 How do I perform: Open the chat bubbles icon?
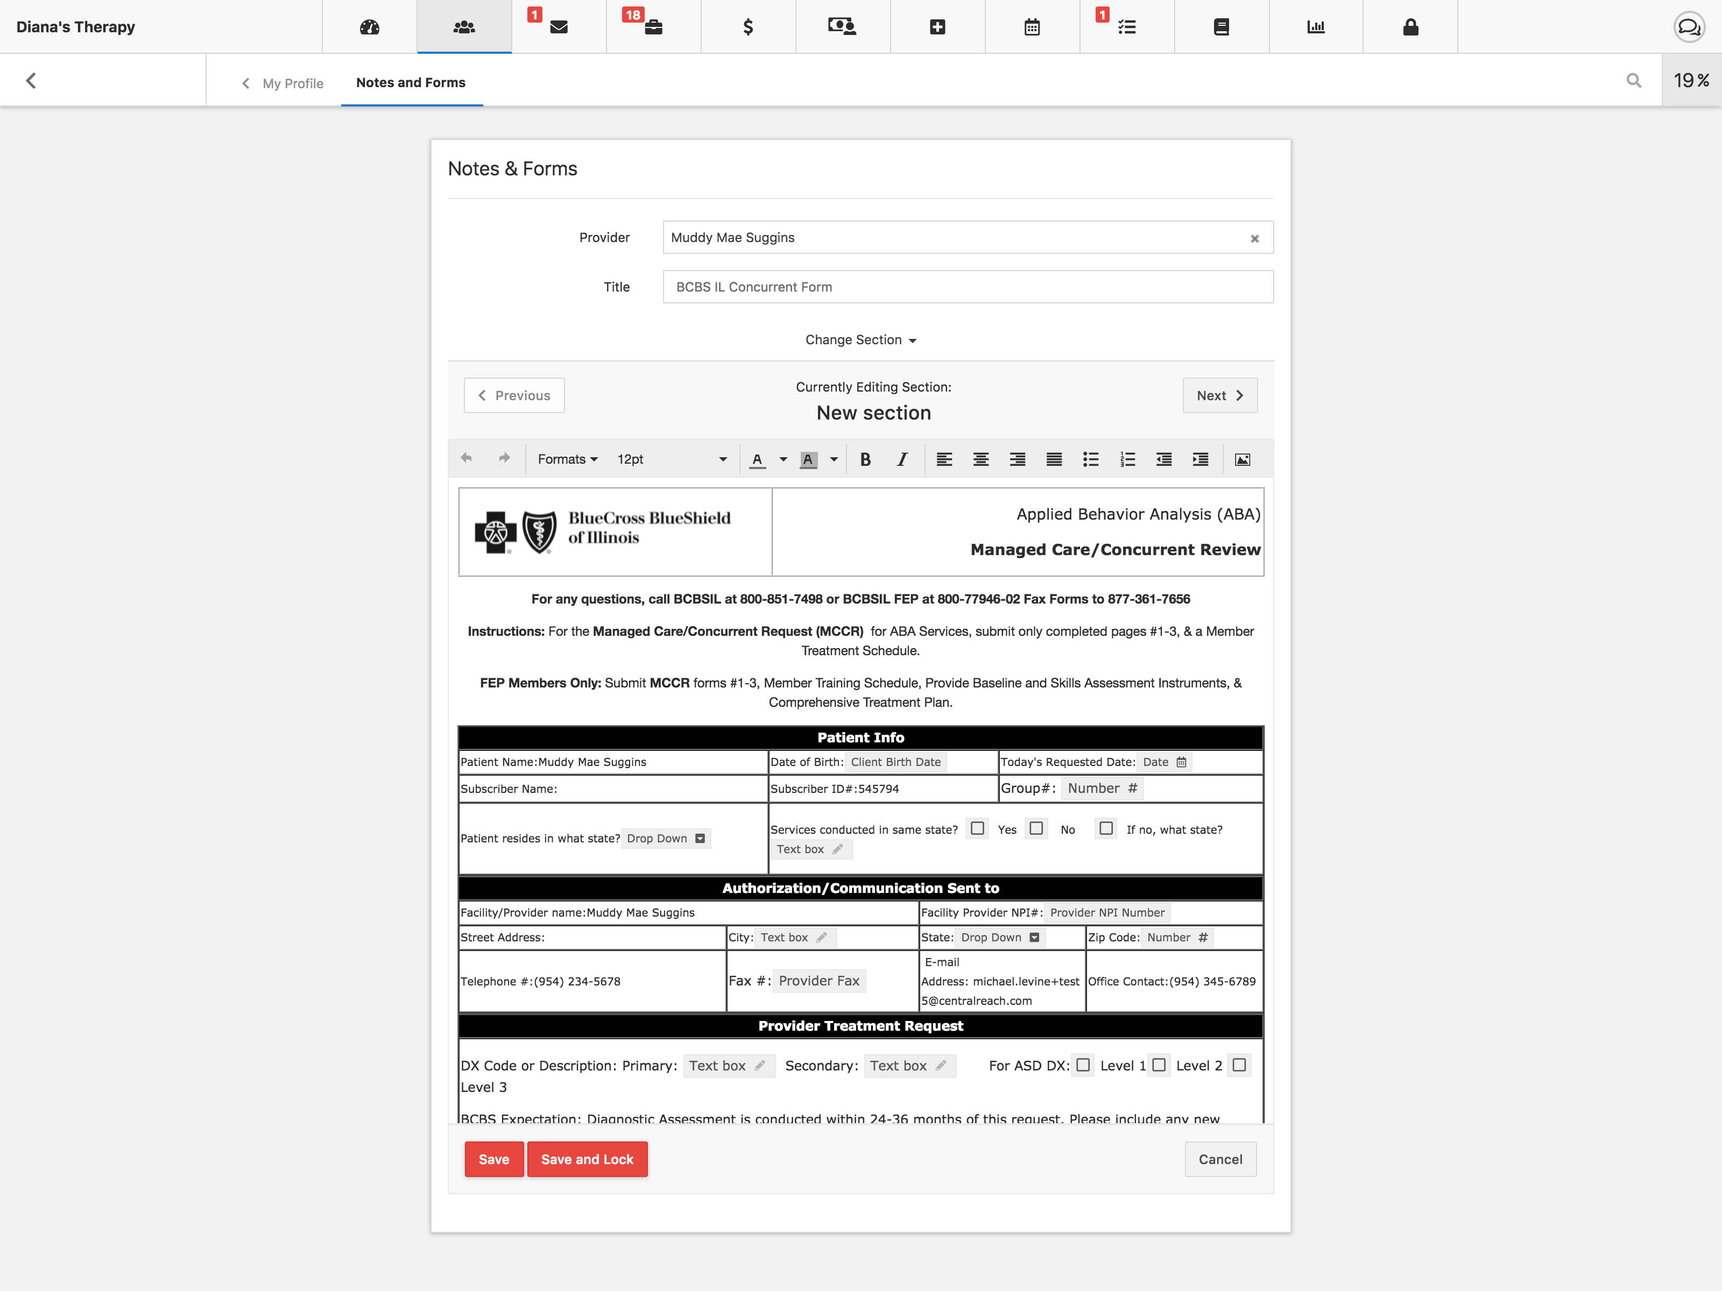tap(1689, 27)
